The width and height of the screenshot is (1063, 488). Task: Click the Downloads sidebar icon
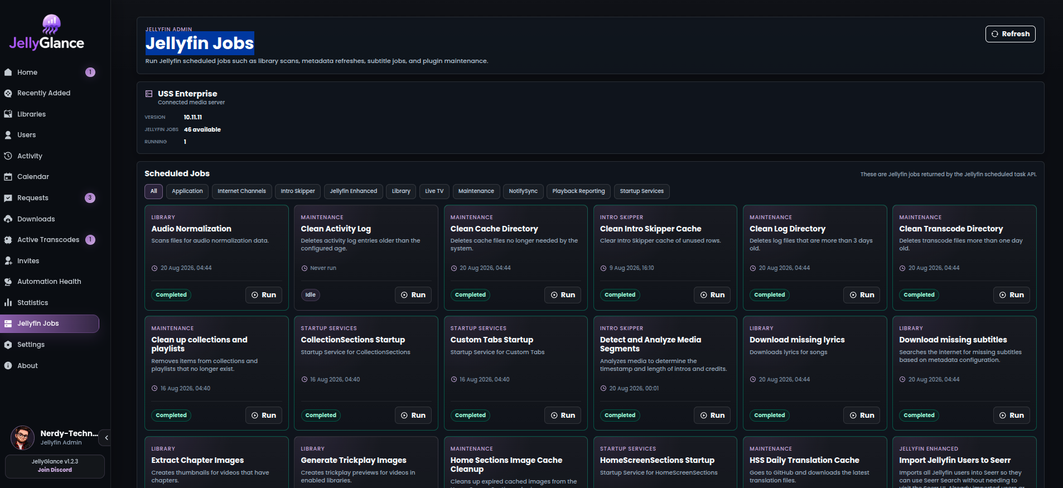coord(8,219)
